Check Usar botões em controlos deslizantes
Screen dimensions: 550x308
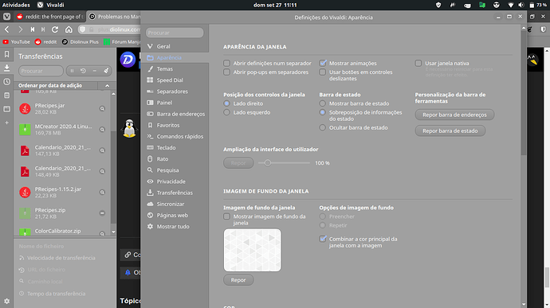coord(323,72)
